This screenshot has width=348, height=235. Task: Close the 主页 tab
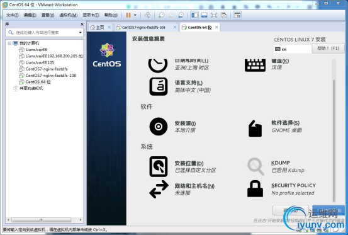pos(109,27)
